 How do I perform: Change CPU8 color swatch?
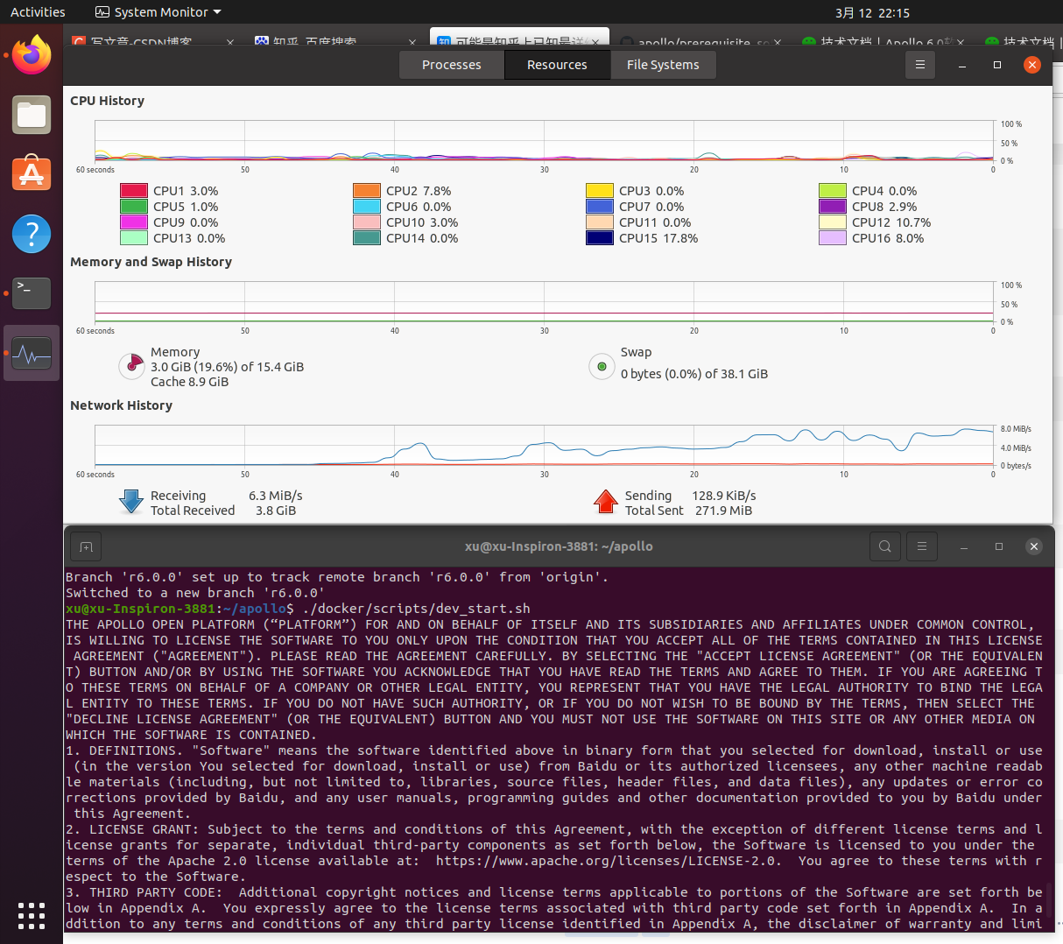tap(833, 207)
